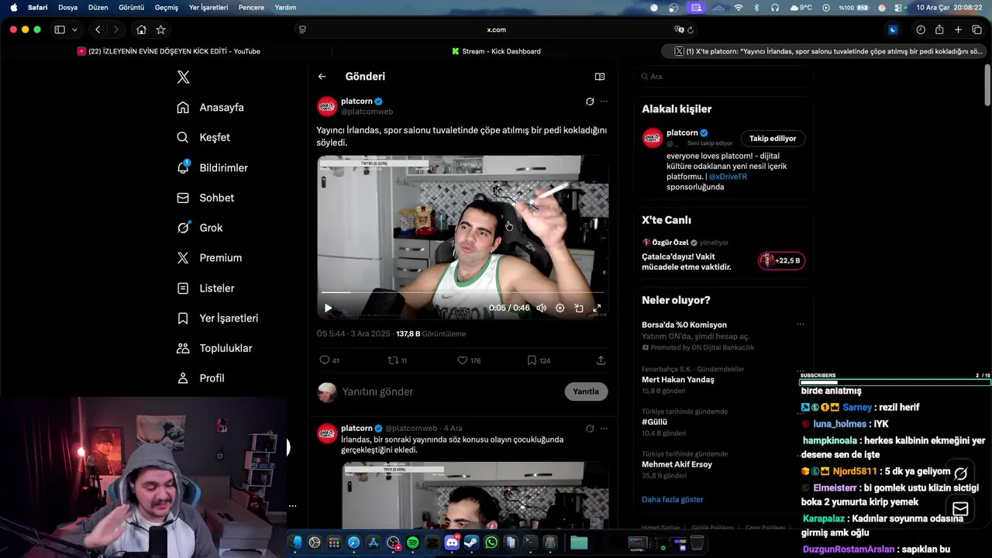The image size is (992, 558).
Task: Toggle picture-in-picture for the video
Action: click(x=578, y=308)
